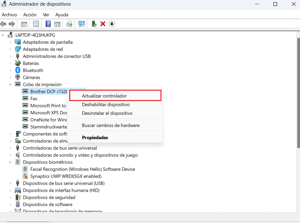Click the vertical scrollbar thumb
300x223 pixels.
coord(298,93)
